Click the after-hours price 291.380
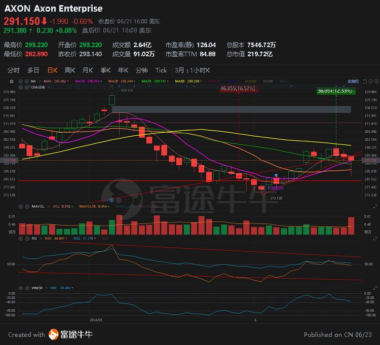380x345 pixels. point(15,30)
